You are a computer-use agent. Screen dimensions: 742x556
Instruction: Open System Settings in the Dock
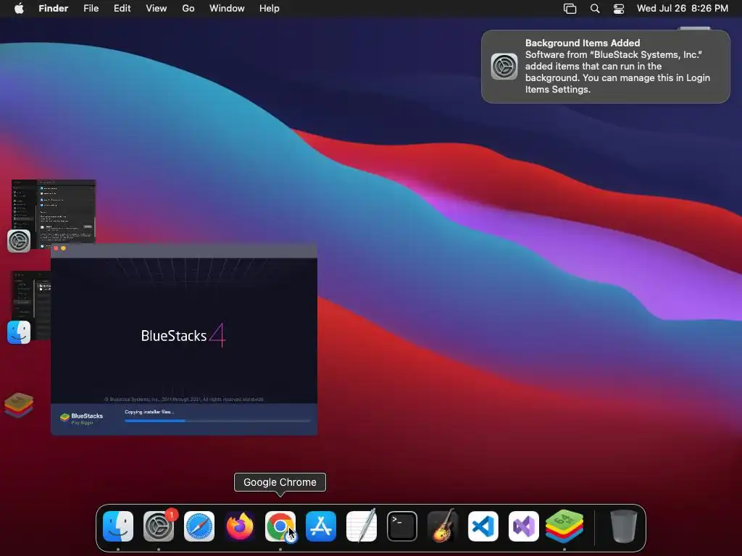[159, 526]
